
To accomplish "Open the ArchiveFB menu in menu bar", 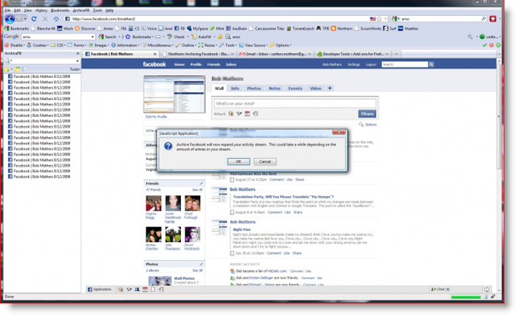I will [x=81, y=10].
